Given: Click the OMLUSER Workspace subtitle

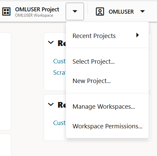Looking at the screenshot, I should [34, 15].
